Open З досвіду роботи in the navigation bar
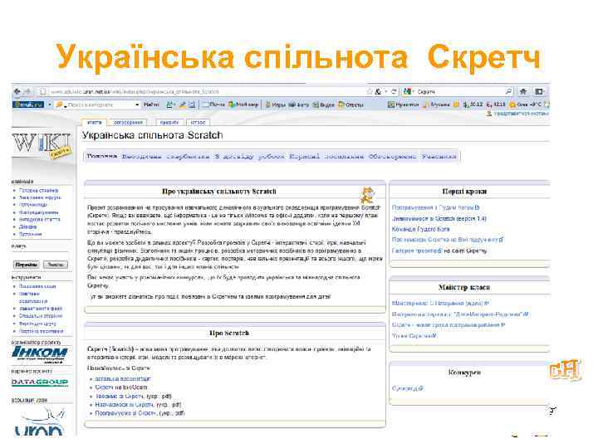598x448 pixels. click(249, 156)
